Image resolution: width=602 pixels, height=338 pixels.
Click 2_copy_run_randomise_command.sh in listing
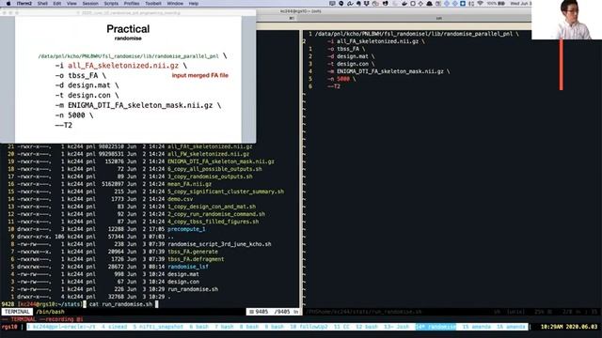point(216,214)
